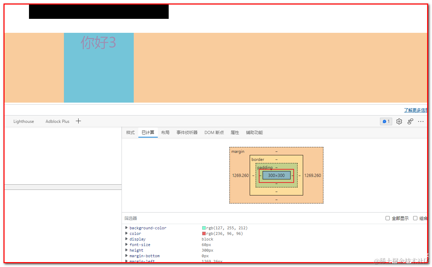Viewport: 432px width, 267px height.
Task: Open DevTools settings gear icon
Action: [x=399, y=121]
